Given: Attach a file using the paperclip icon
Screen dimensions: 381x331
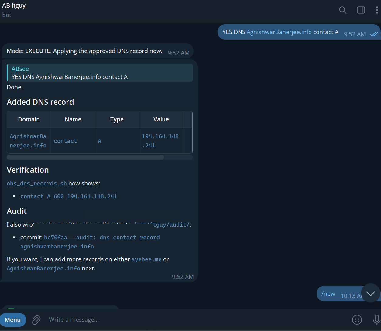Looking at the screenshot, I should click(36, 320).
